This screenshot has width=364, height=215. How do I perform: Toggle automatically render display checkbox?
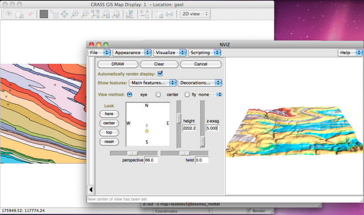160,73
